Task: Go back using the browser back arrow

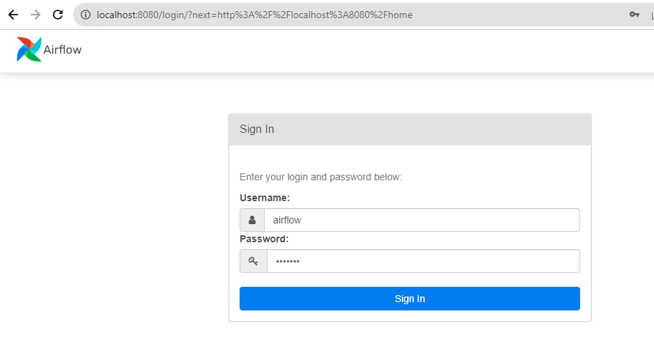Action: tap(13, 15)
